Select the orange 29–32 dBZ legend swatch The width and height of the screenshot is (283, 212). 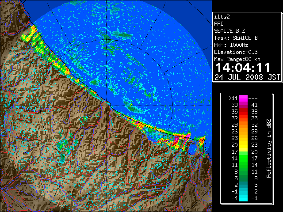[243, 125]
